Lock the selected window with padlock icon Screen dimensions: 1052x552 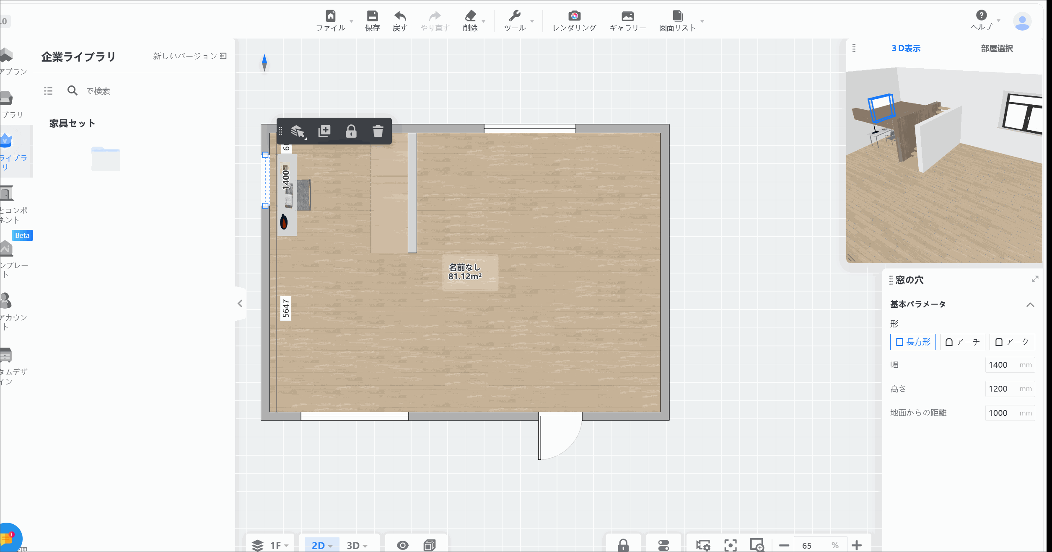coord(351,131)
